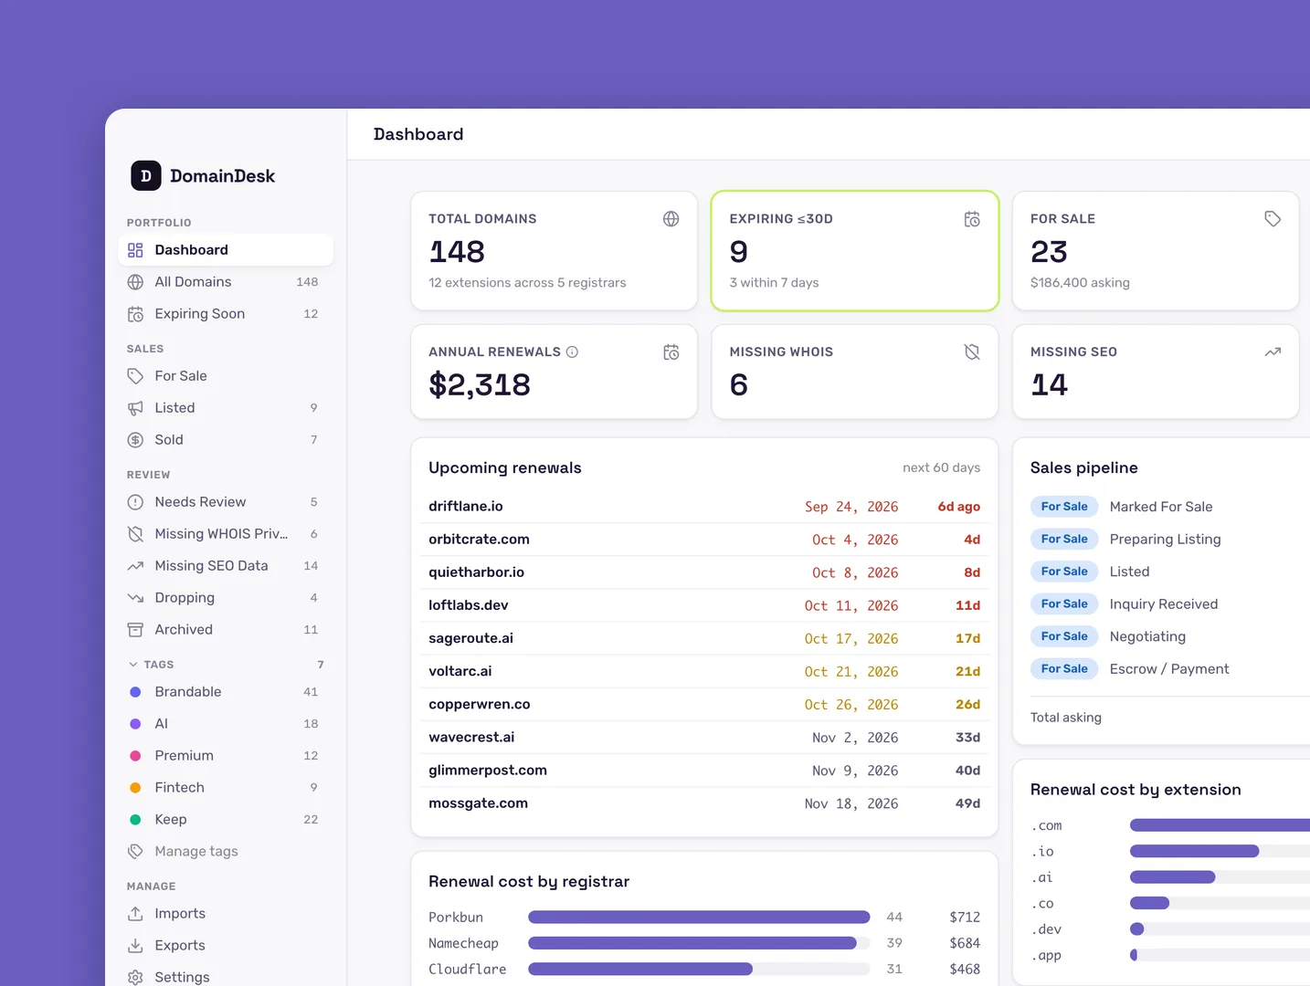Screen dimensions: 1310x986
Task: Click the Sold dollar icon
Action: pos(135,440)
